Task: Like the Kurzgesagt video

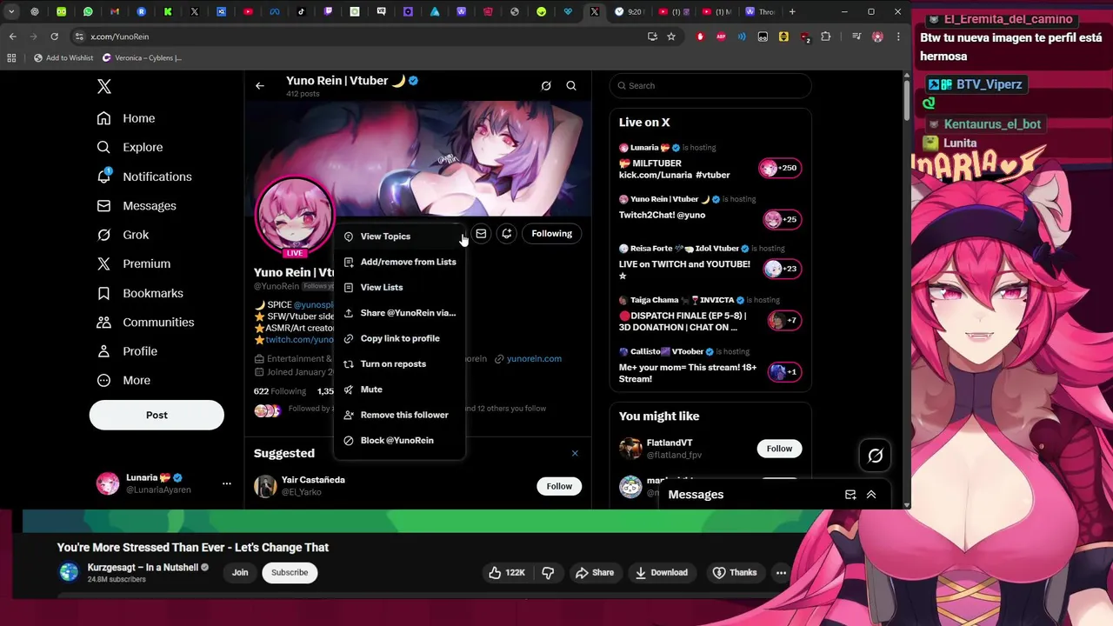Action: pos(506,572)
